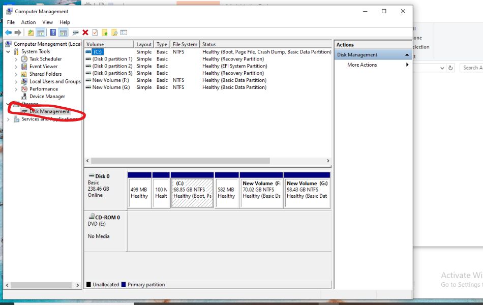Screen dimensions: 483x305
Task: Select New Volume (F:) 70.02 GB block
Action: coord(261,191)
